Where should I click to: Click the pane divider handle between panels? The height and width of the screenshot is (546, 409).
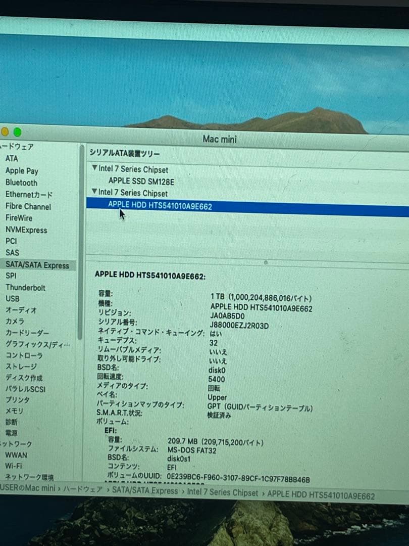tap(266, 262)
